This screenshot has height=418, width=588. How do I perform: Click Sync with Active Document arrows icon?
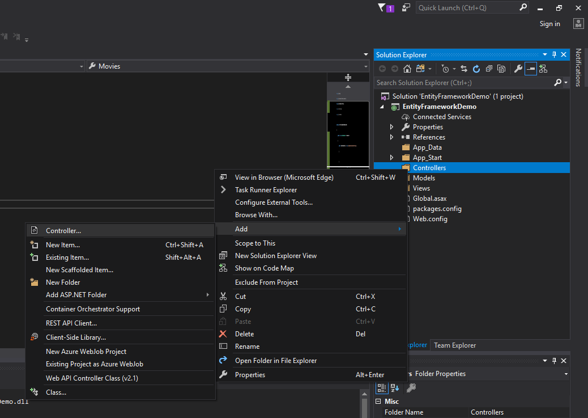point(464,69)
